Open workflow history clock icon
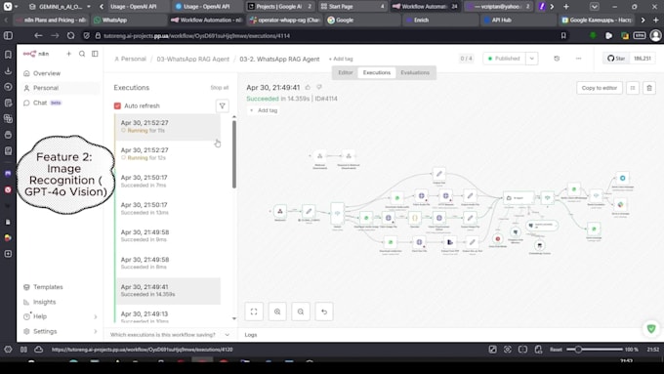664x374 pixels. tap(557, 59)
